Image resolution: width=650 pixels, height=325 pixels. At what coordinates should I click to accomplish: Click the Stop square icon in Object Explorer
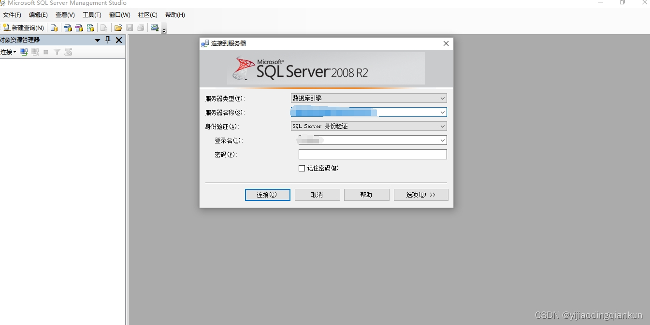coord(46,52)
